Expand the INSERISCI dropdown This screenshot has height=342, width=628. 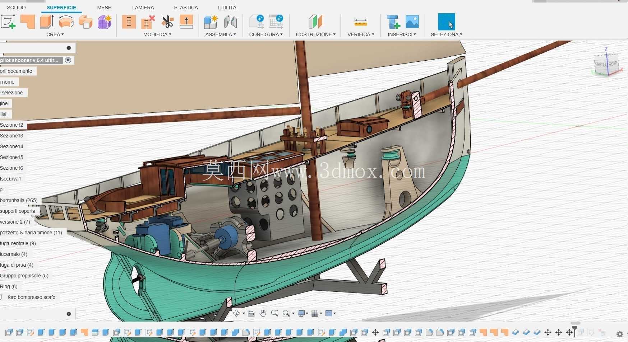tap(402, 34)
